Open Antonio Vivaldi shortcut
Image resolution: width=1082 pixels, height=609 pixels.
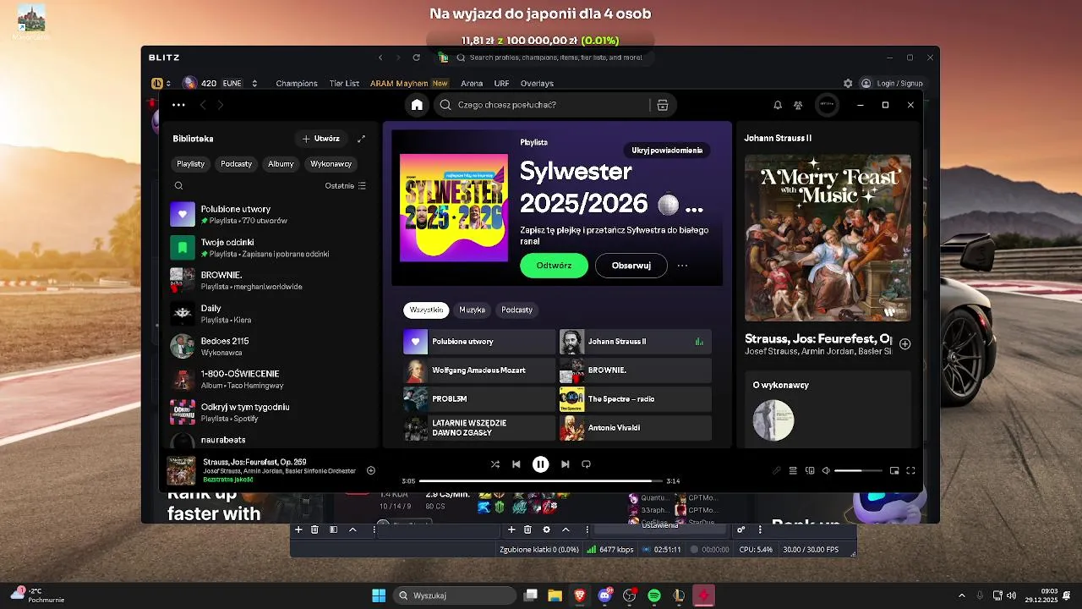(x=636, y=428)
